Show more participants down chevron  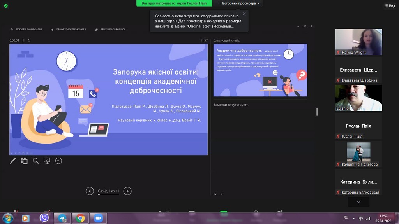coord(358,202)
